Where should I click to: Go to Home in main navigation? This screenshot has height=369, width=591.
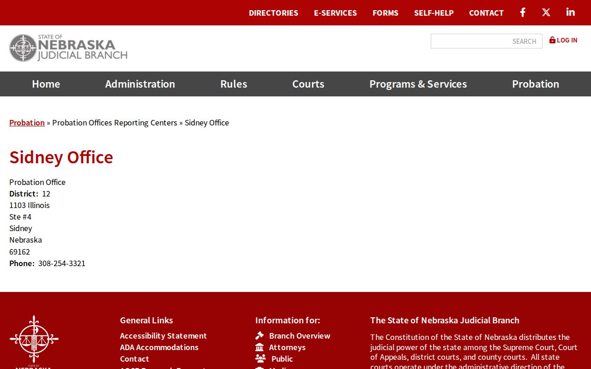[46, 84]
